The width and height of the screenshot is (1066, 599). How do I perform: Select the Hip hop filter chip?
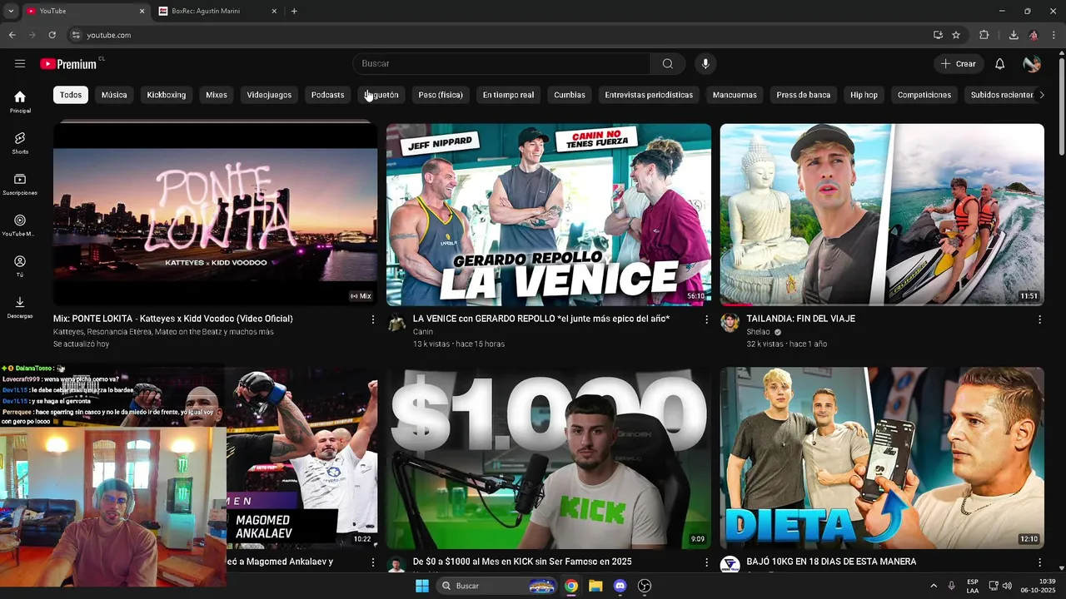tap(864, 95)
